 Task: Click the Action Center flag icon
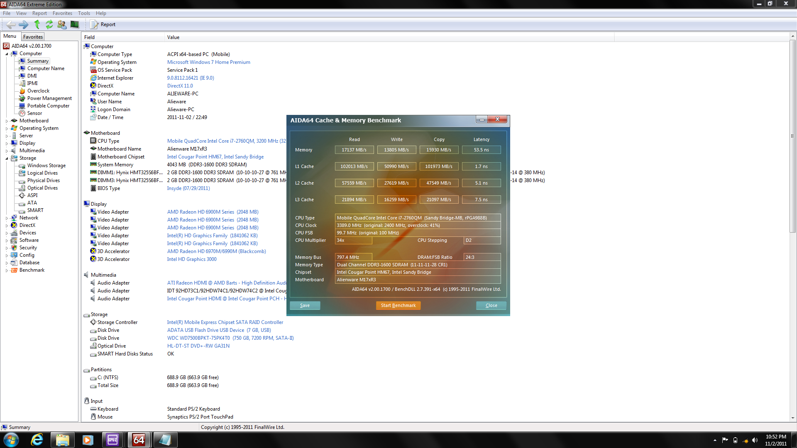(x=725, y=440)
